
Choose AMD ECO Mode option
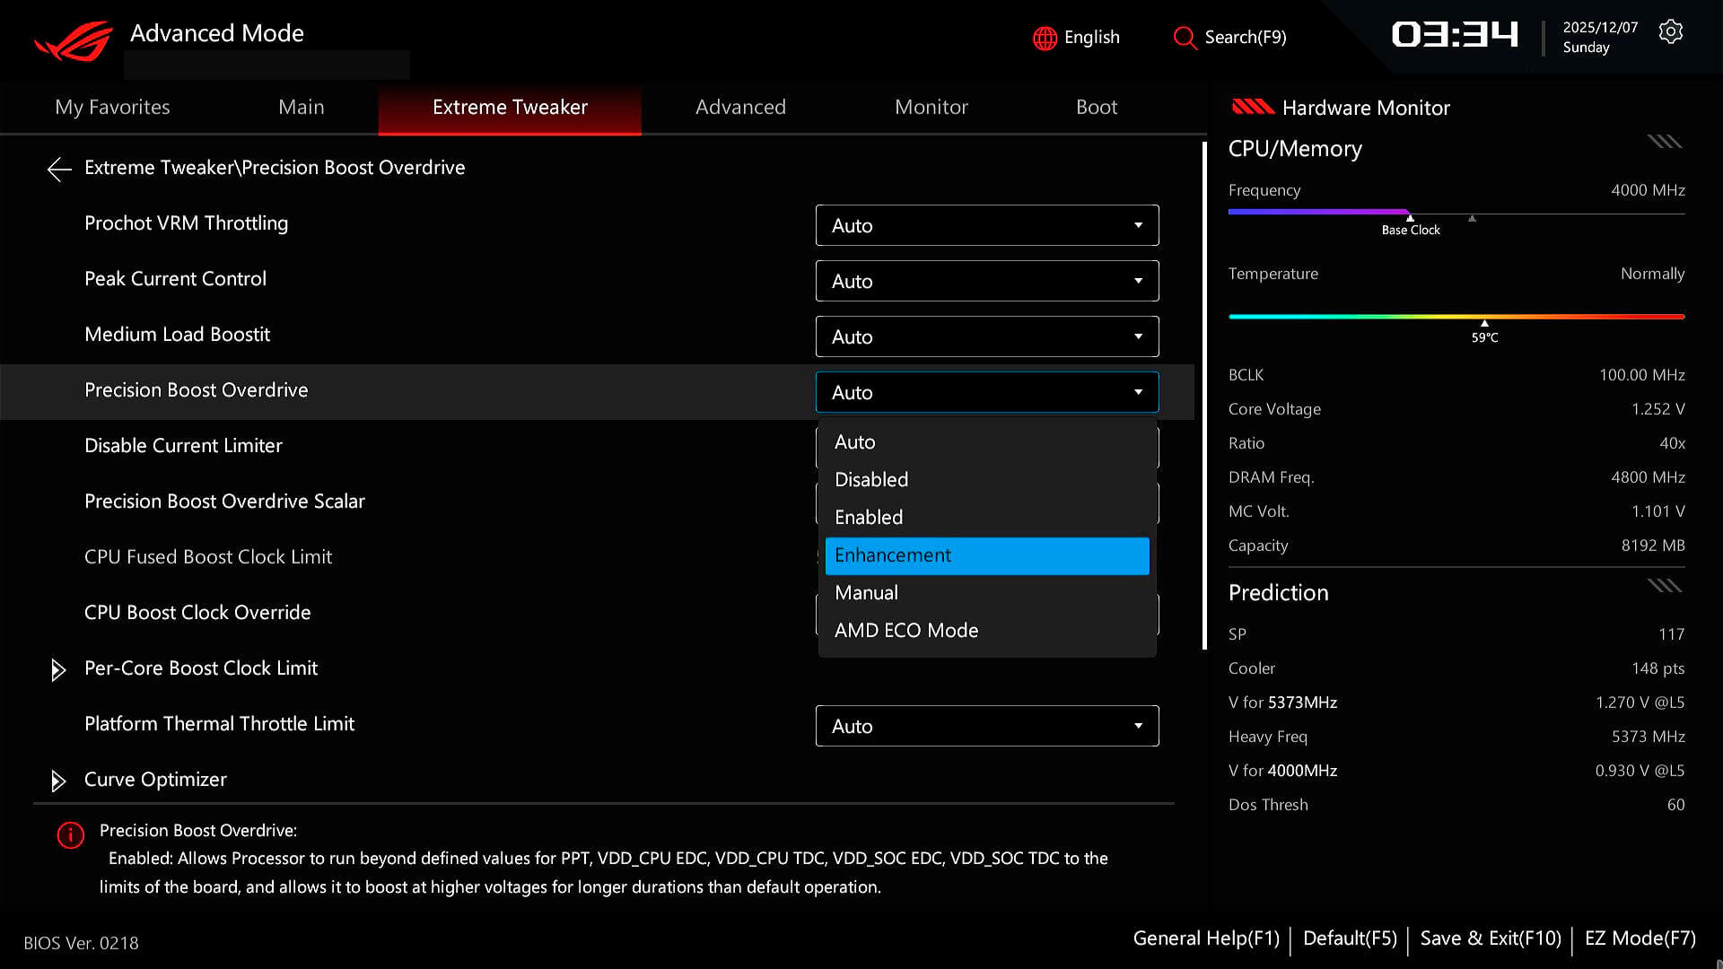906,631
